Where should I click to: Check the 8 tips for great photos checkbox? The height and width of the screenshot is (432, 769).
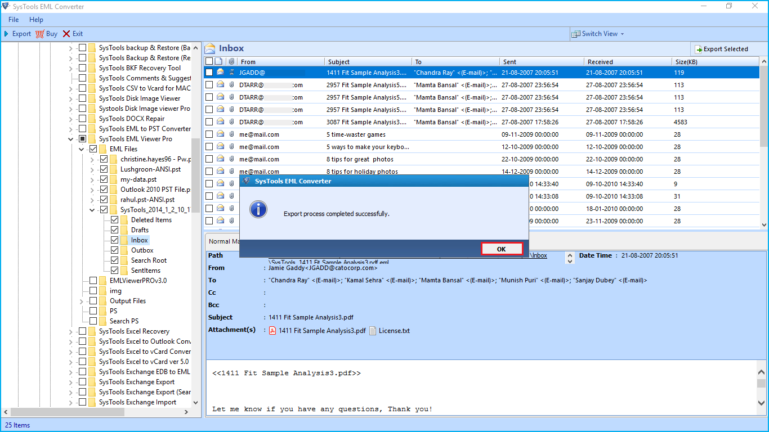(x=209, y=159)
